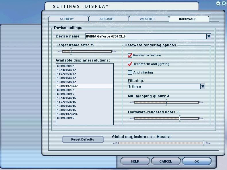Click the Target frame rate slider track
The height and width of the screenshot is (170, 227).
click(87, 52)
